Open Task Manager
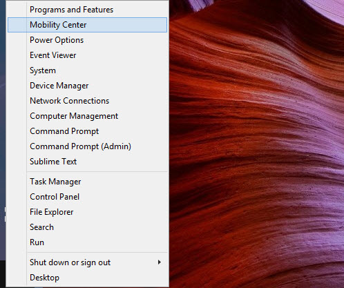Viewport: 344px width, 288px height. pyautogui.click(x=87, y=182)
